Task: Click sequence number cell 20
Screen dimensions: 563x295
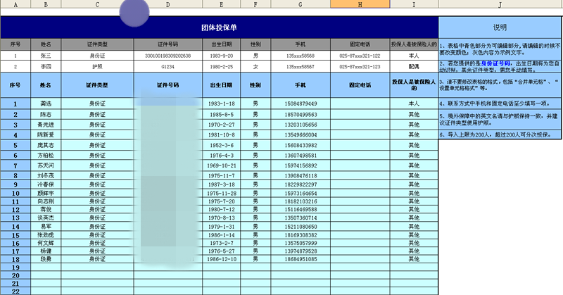Action: pos(15,275)
